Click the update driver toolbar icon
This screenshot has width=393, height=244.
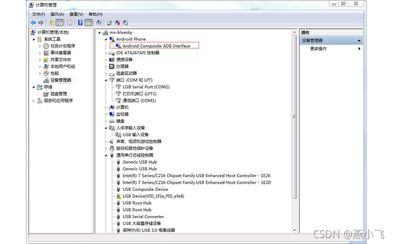click(109, 23)
